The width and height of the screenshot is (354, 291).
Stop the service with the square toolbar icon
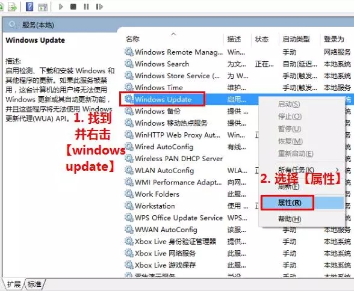pos(73,7)
